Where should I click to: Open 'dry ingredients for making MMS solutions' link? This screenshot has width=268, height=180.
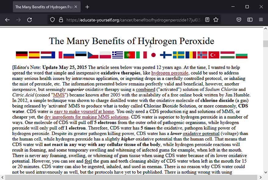(x=86, y=117)
